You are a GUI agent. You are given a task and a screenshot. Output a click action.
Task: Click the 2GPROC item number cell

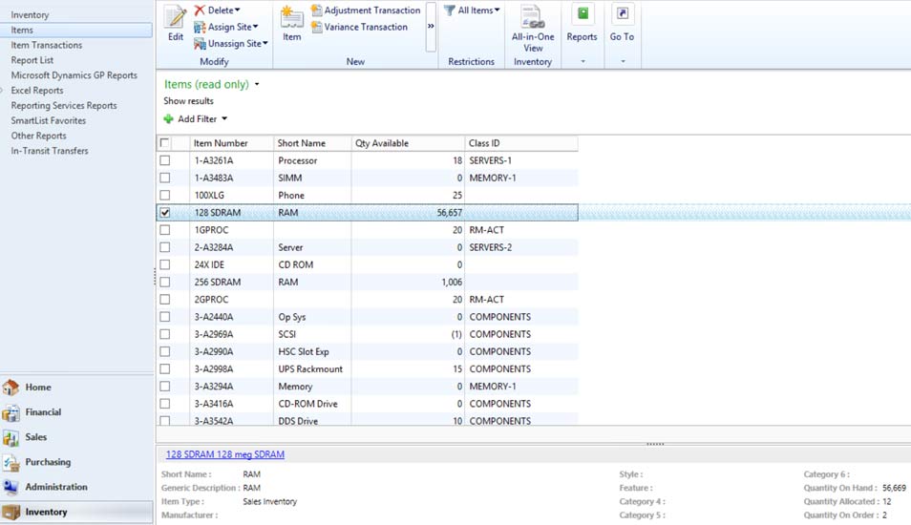[231, 300]
